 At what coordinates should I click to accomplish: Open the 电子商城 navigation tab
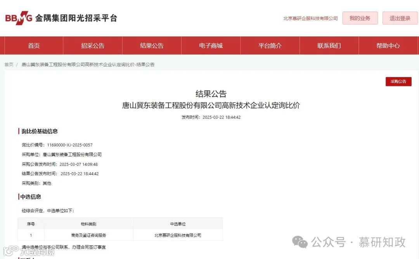[x=211, y=46]
